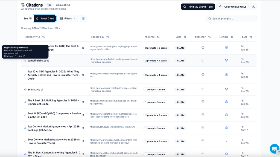Click 'Best Content Marketing Agencies in 2026' title

[x=54, y=141]
